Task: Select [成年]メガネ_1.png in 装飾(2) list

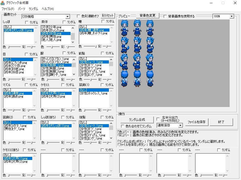Action: point(18,126)
